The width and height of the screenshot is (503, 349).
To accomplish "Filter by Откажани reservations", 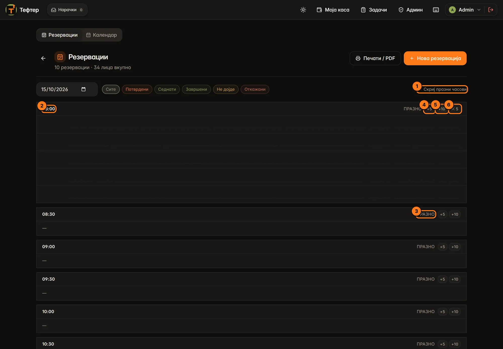I will click(255, 89).
